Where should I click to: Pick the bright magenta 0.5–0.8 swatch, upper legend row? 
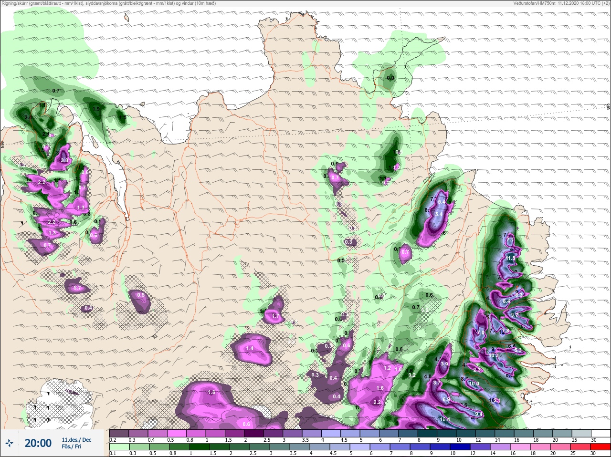point(178,433)
